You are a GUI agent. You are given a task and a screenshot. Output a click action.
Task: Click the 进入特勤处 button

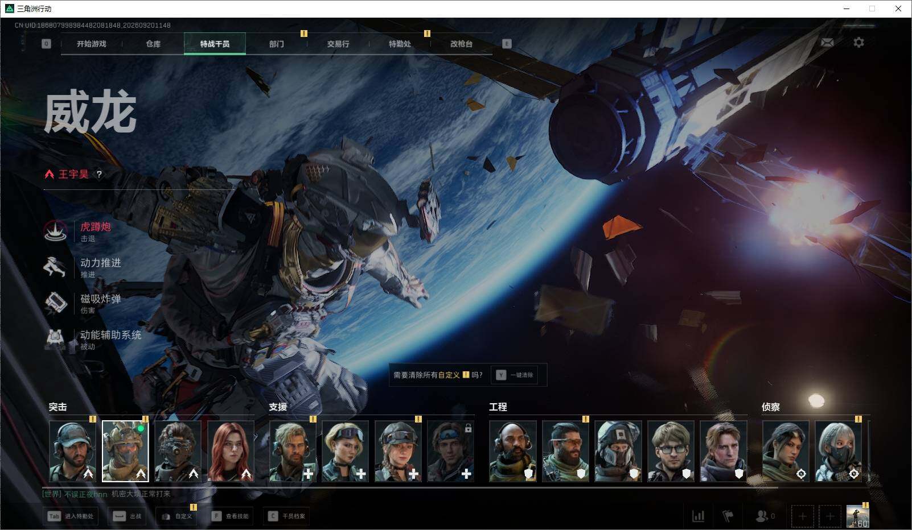[x=71, y=516]
